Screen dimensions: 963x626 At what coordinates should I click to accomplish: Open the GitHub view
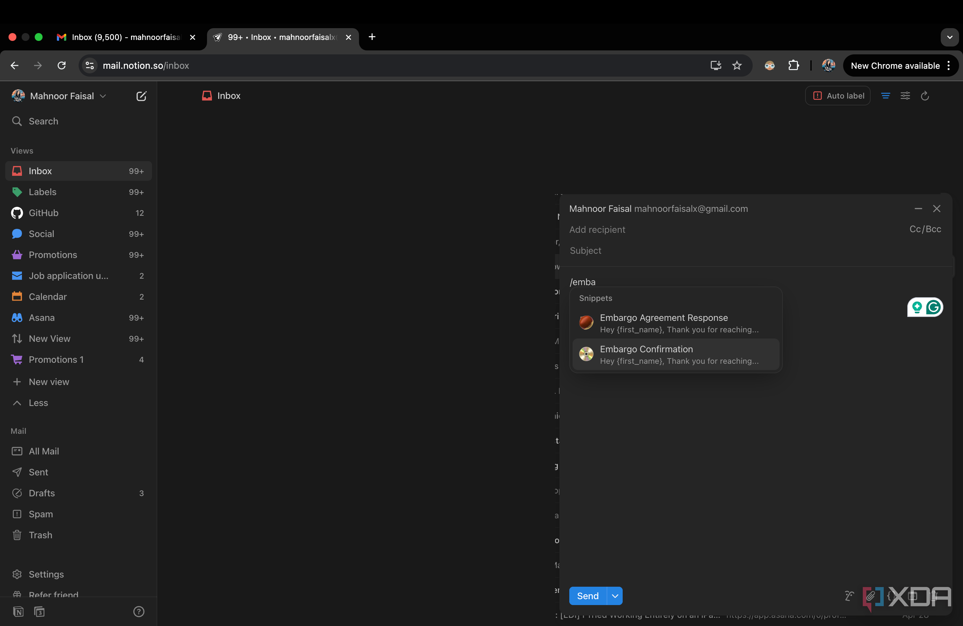78,213
